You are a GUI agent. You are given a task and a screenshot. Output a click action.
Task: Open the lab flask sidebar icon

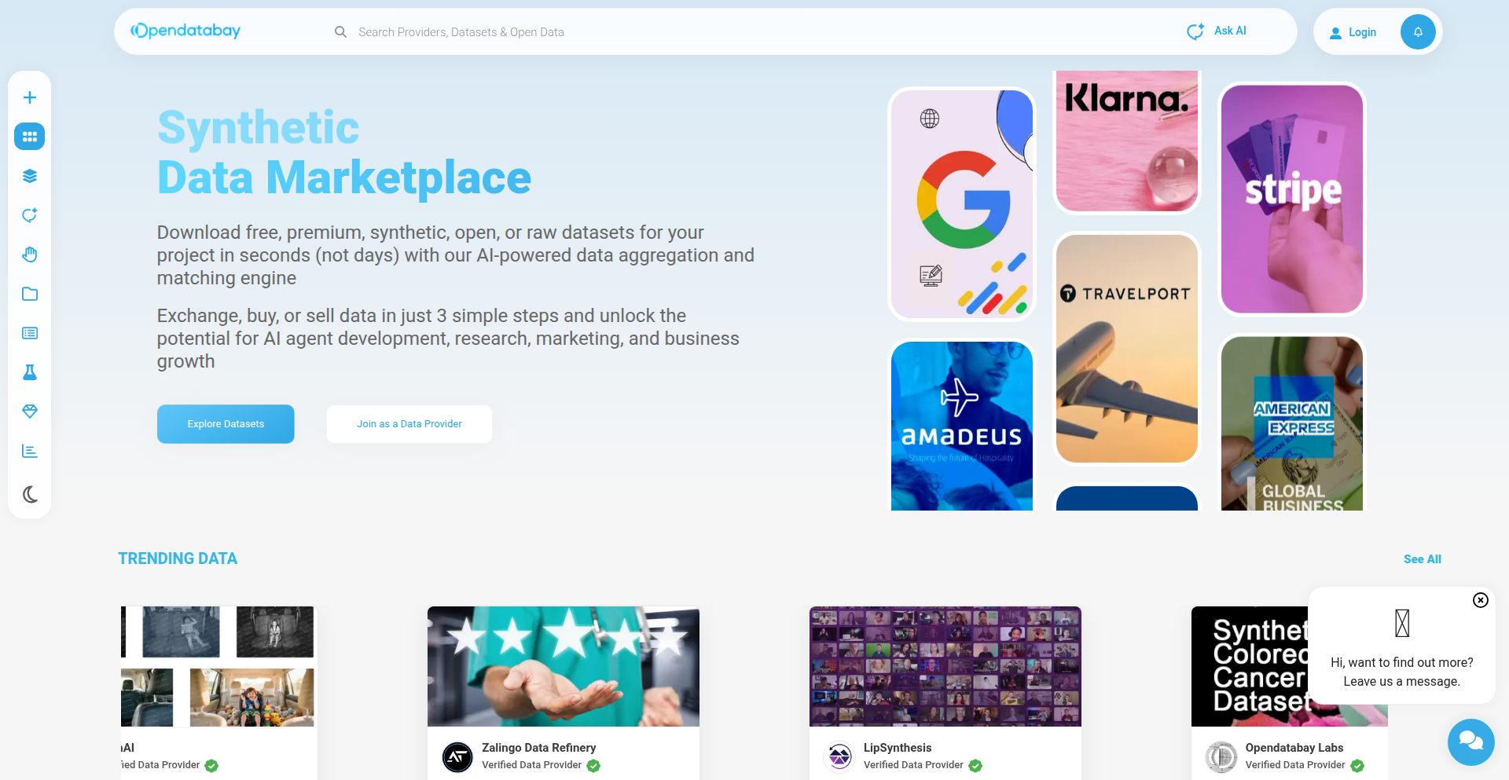(x=30, y=372)
